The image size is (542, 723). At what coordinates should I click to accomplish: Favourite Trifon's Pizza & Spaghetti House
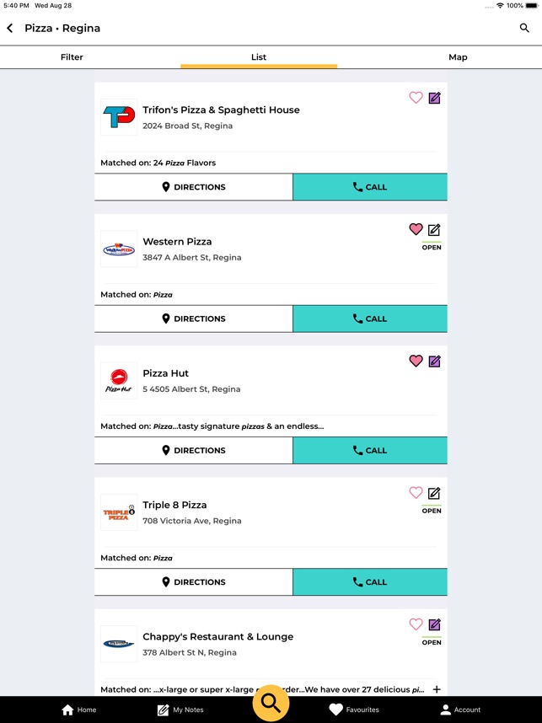point(416,98)
